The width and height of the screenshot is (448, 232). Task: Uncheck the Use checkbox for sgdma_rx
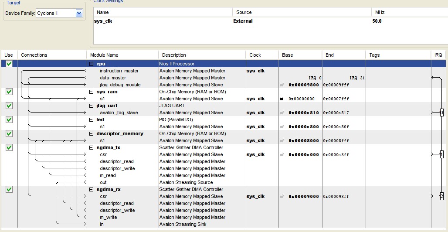point(9,189)
